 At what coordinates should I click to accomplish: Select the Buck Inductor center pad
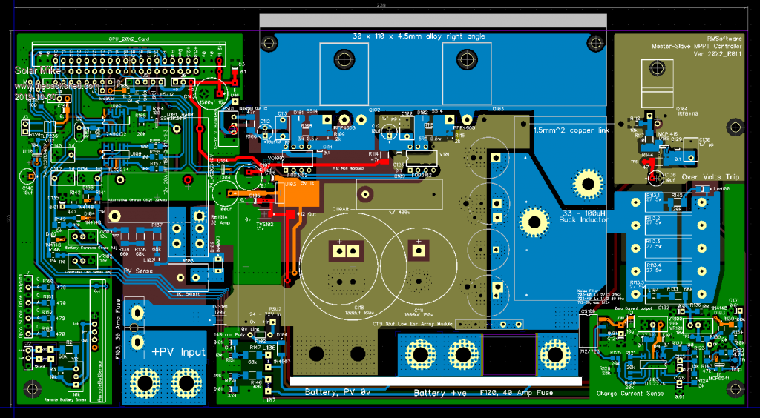pyautogui.click(x=534, y=220)
